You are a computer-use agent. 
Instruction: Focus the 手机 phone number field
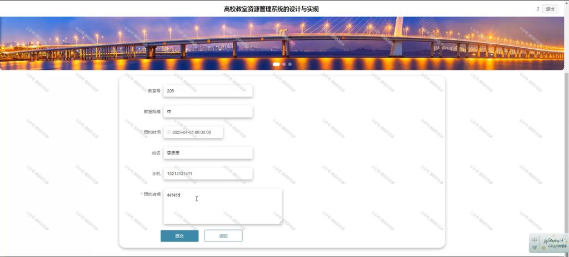(208, 174)
